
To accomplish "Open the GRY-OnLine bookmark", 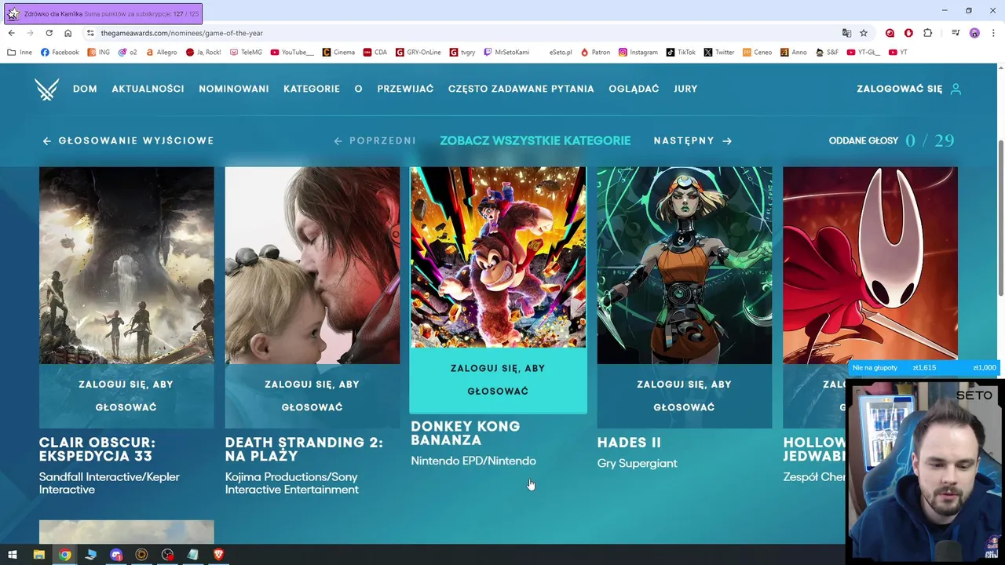I will coord(418,53).
